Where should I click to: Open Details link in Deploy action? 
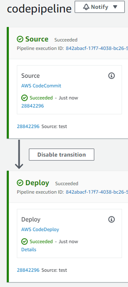point(29,250)
